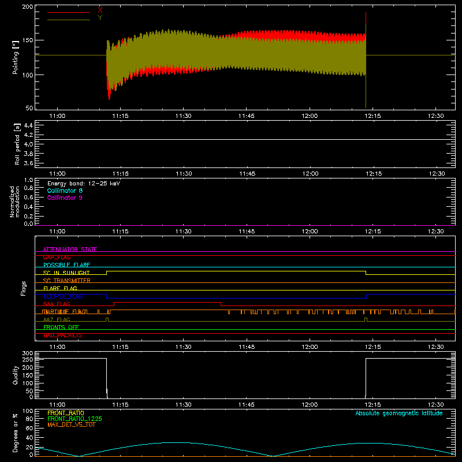
Task: Click the 'Degrees or %' axis title
Action: (16, 433)
